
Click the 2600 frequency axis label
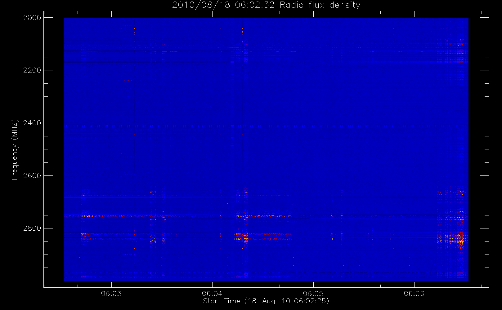[32, 176]
